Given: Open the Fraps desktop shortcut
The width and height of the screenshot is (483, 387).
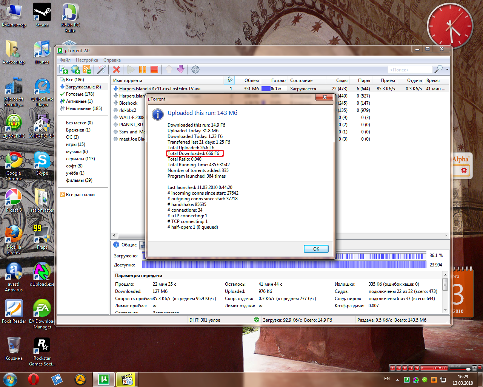Looking at the screenshot, I should (x=42, y=237).
